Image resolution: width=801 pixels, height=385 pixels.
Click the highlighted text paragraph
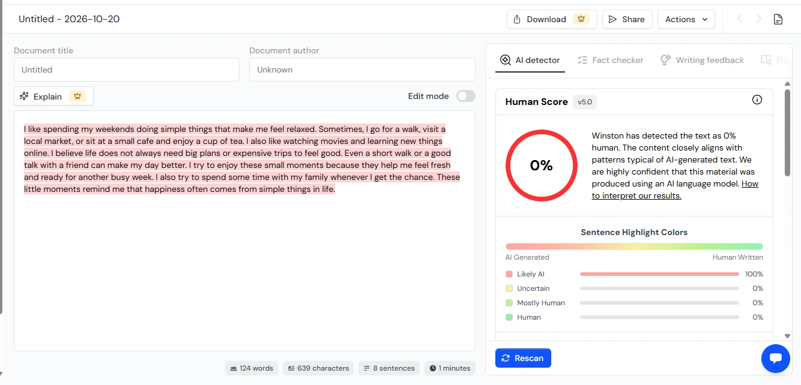(242, 159)
